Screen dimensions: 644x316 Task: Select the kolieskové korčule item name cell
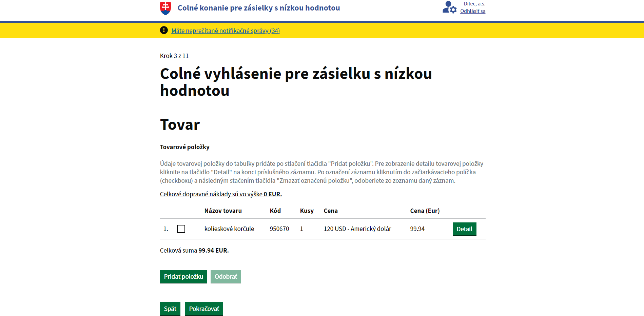click(x=229, y=229)
